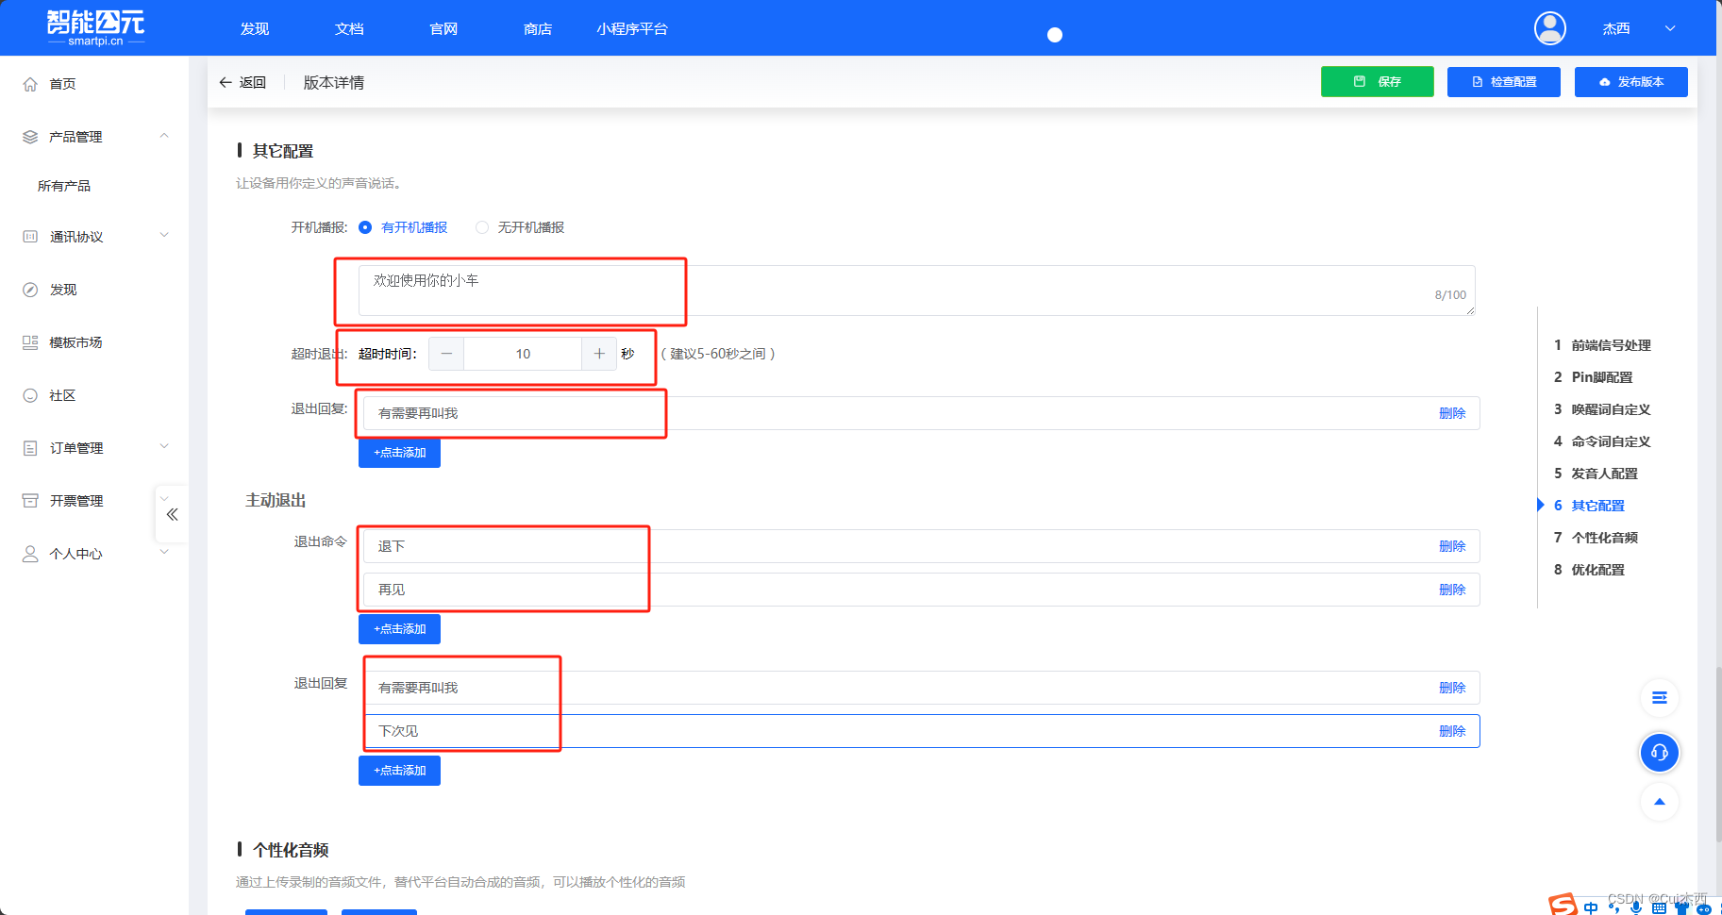This screenshot has width=1722, height=915.
Task: Delete the timeout 有需要再叫我 exit reply
Action: (1452, 413)
